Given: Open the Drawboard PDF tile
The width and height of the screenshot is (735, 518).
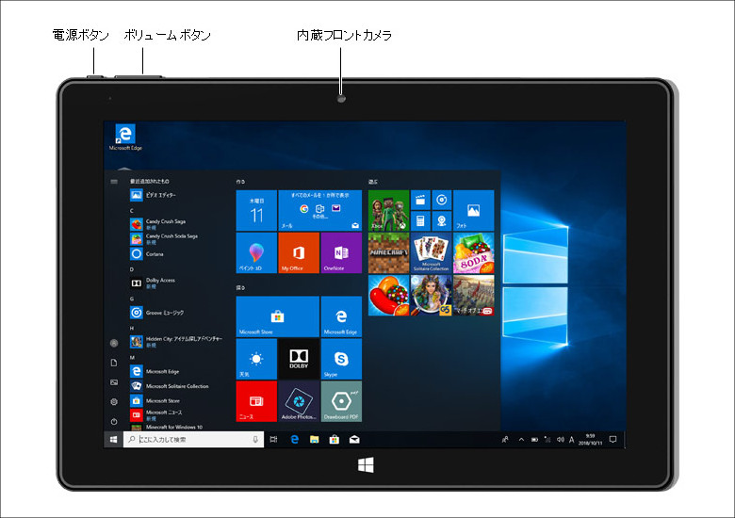Looking at the screenshot, I should (x=341, y=401).
